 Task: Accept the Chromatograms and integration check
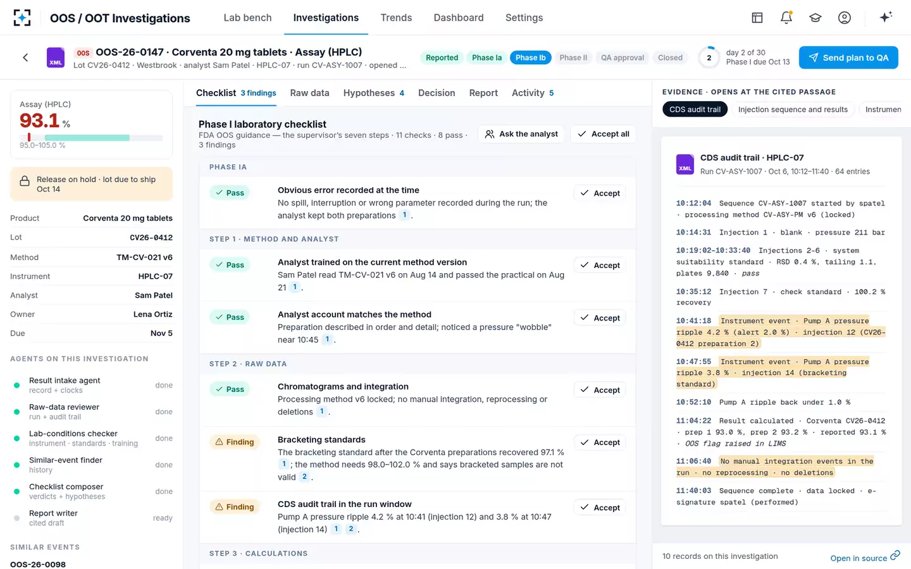tap(600, 390)
